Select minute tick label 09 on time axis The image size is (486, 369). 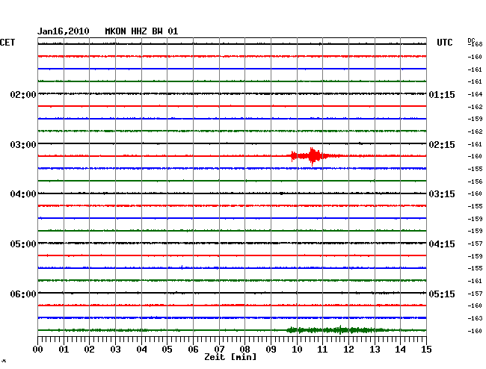pyautogui.click(x=271, y=349)
